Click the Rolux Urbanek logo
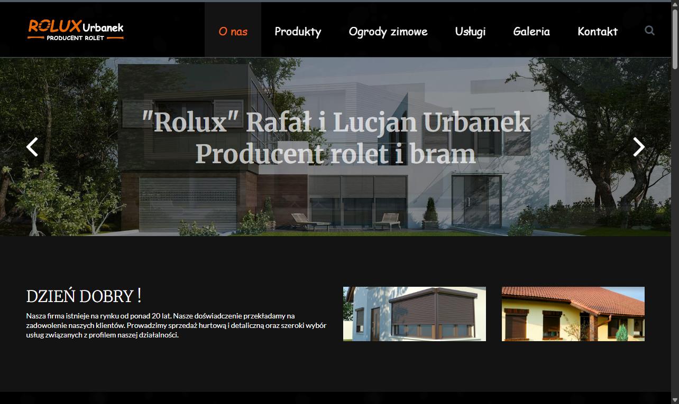Screen dimensions: 679x404 click(76, 30)
